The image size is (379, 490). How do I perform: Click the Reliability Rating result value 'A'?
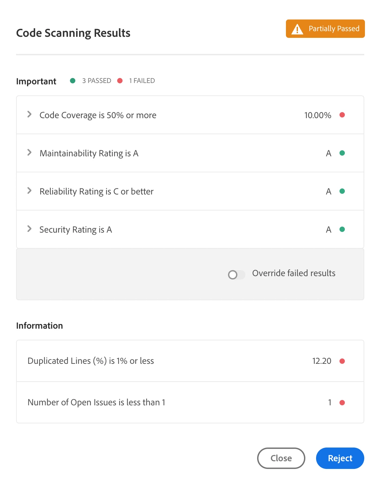pos(329,191)
